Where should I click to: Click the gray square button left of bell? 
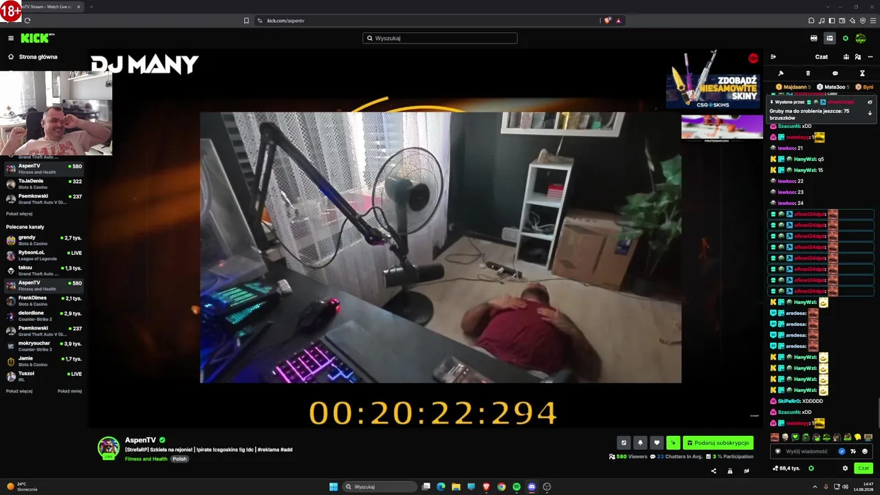point(624,443)
